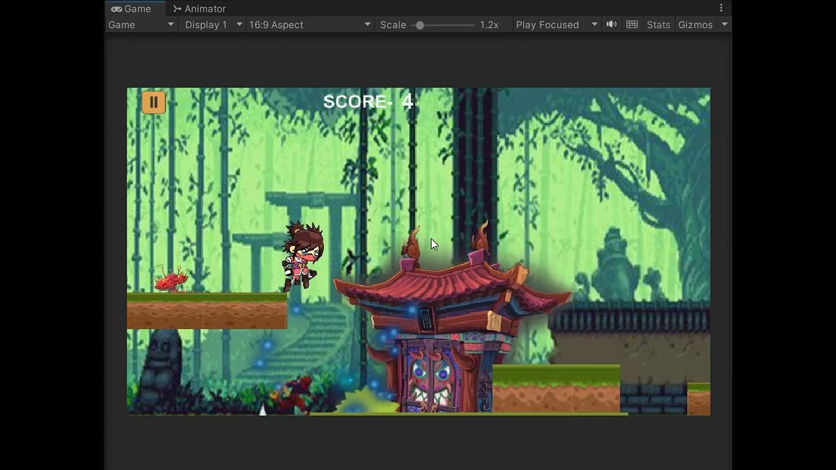Click the state-machine arrow icon on the Animator tab
Screen dimensions: 836x470
[176, 8]
